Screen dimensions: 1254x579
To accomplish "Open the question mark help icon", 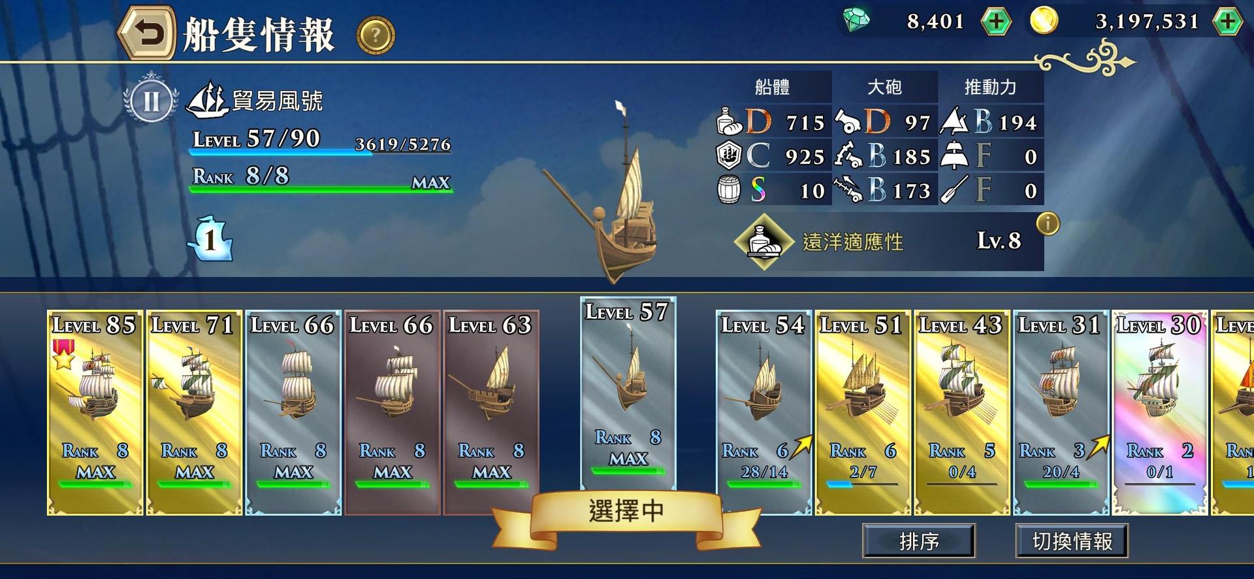I will [376, 35].
